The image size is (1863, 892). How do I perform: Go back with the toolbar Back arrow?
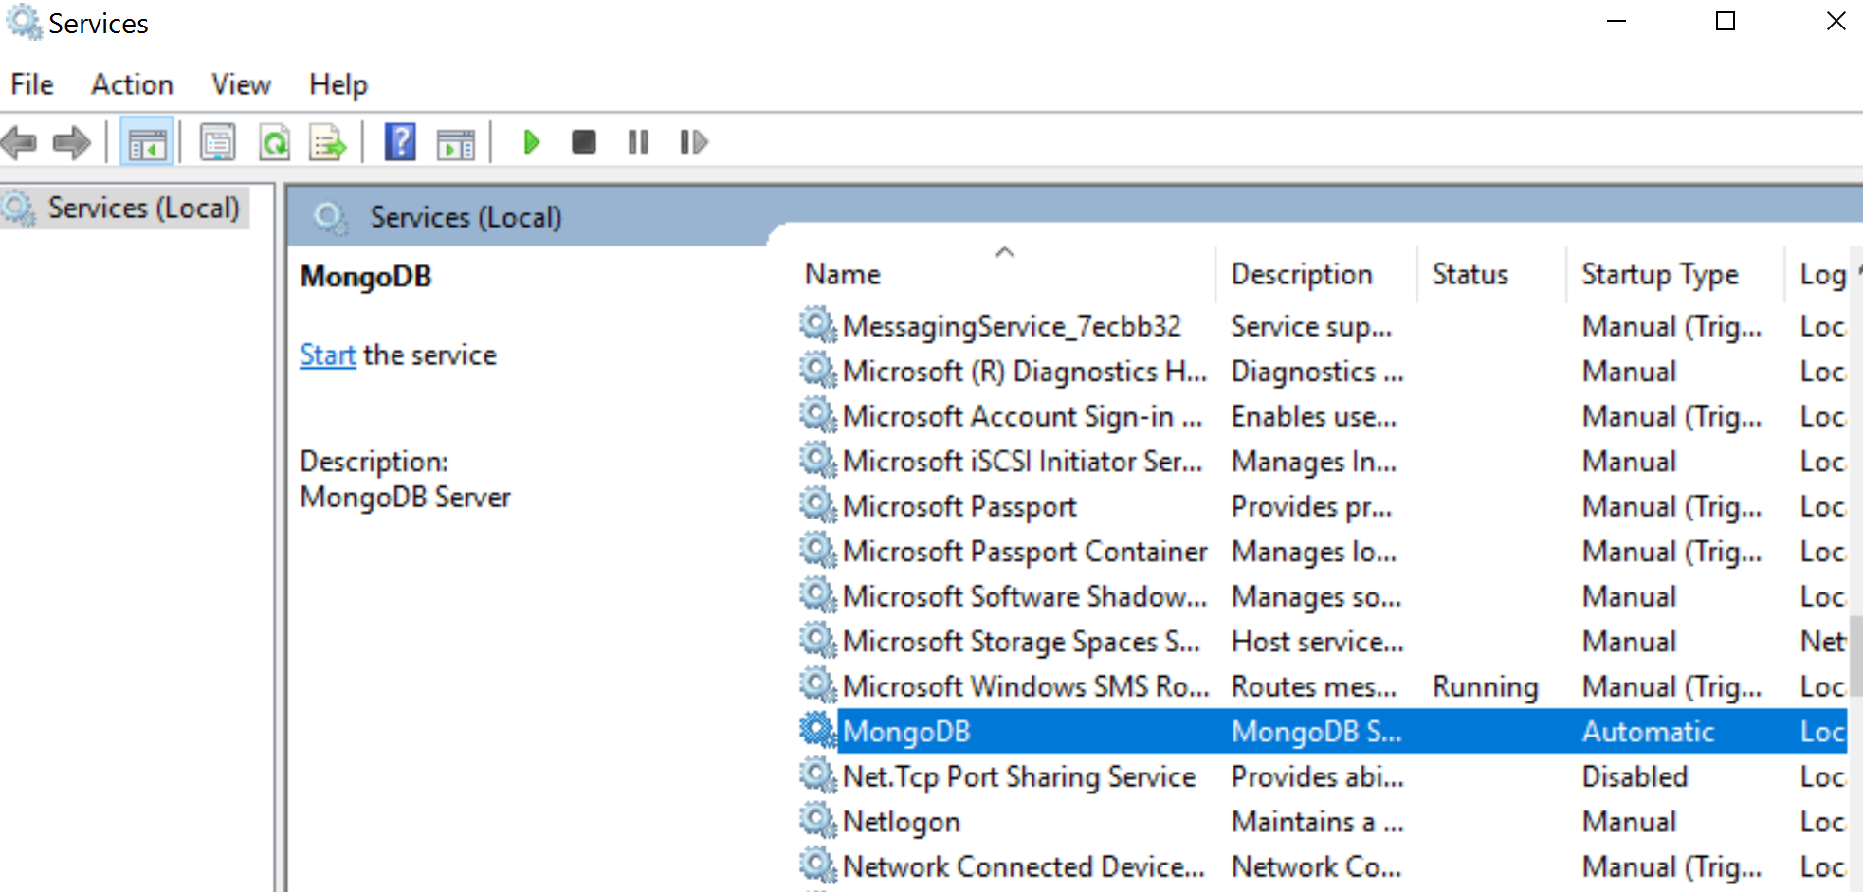[x=19, y=143]
